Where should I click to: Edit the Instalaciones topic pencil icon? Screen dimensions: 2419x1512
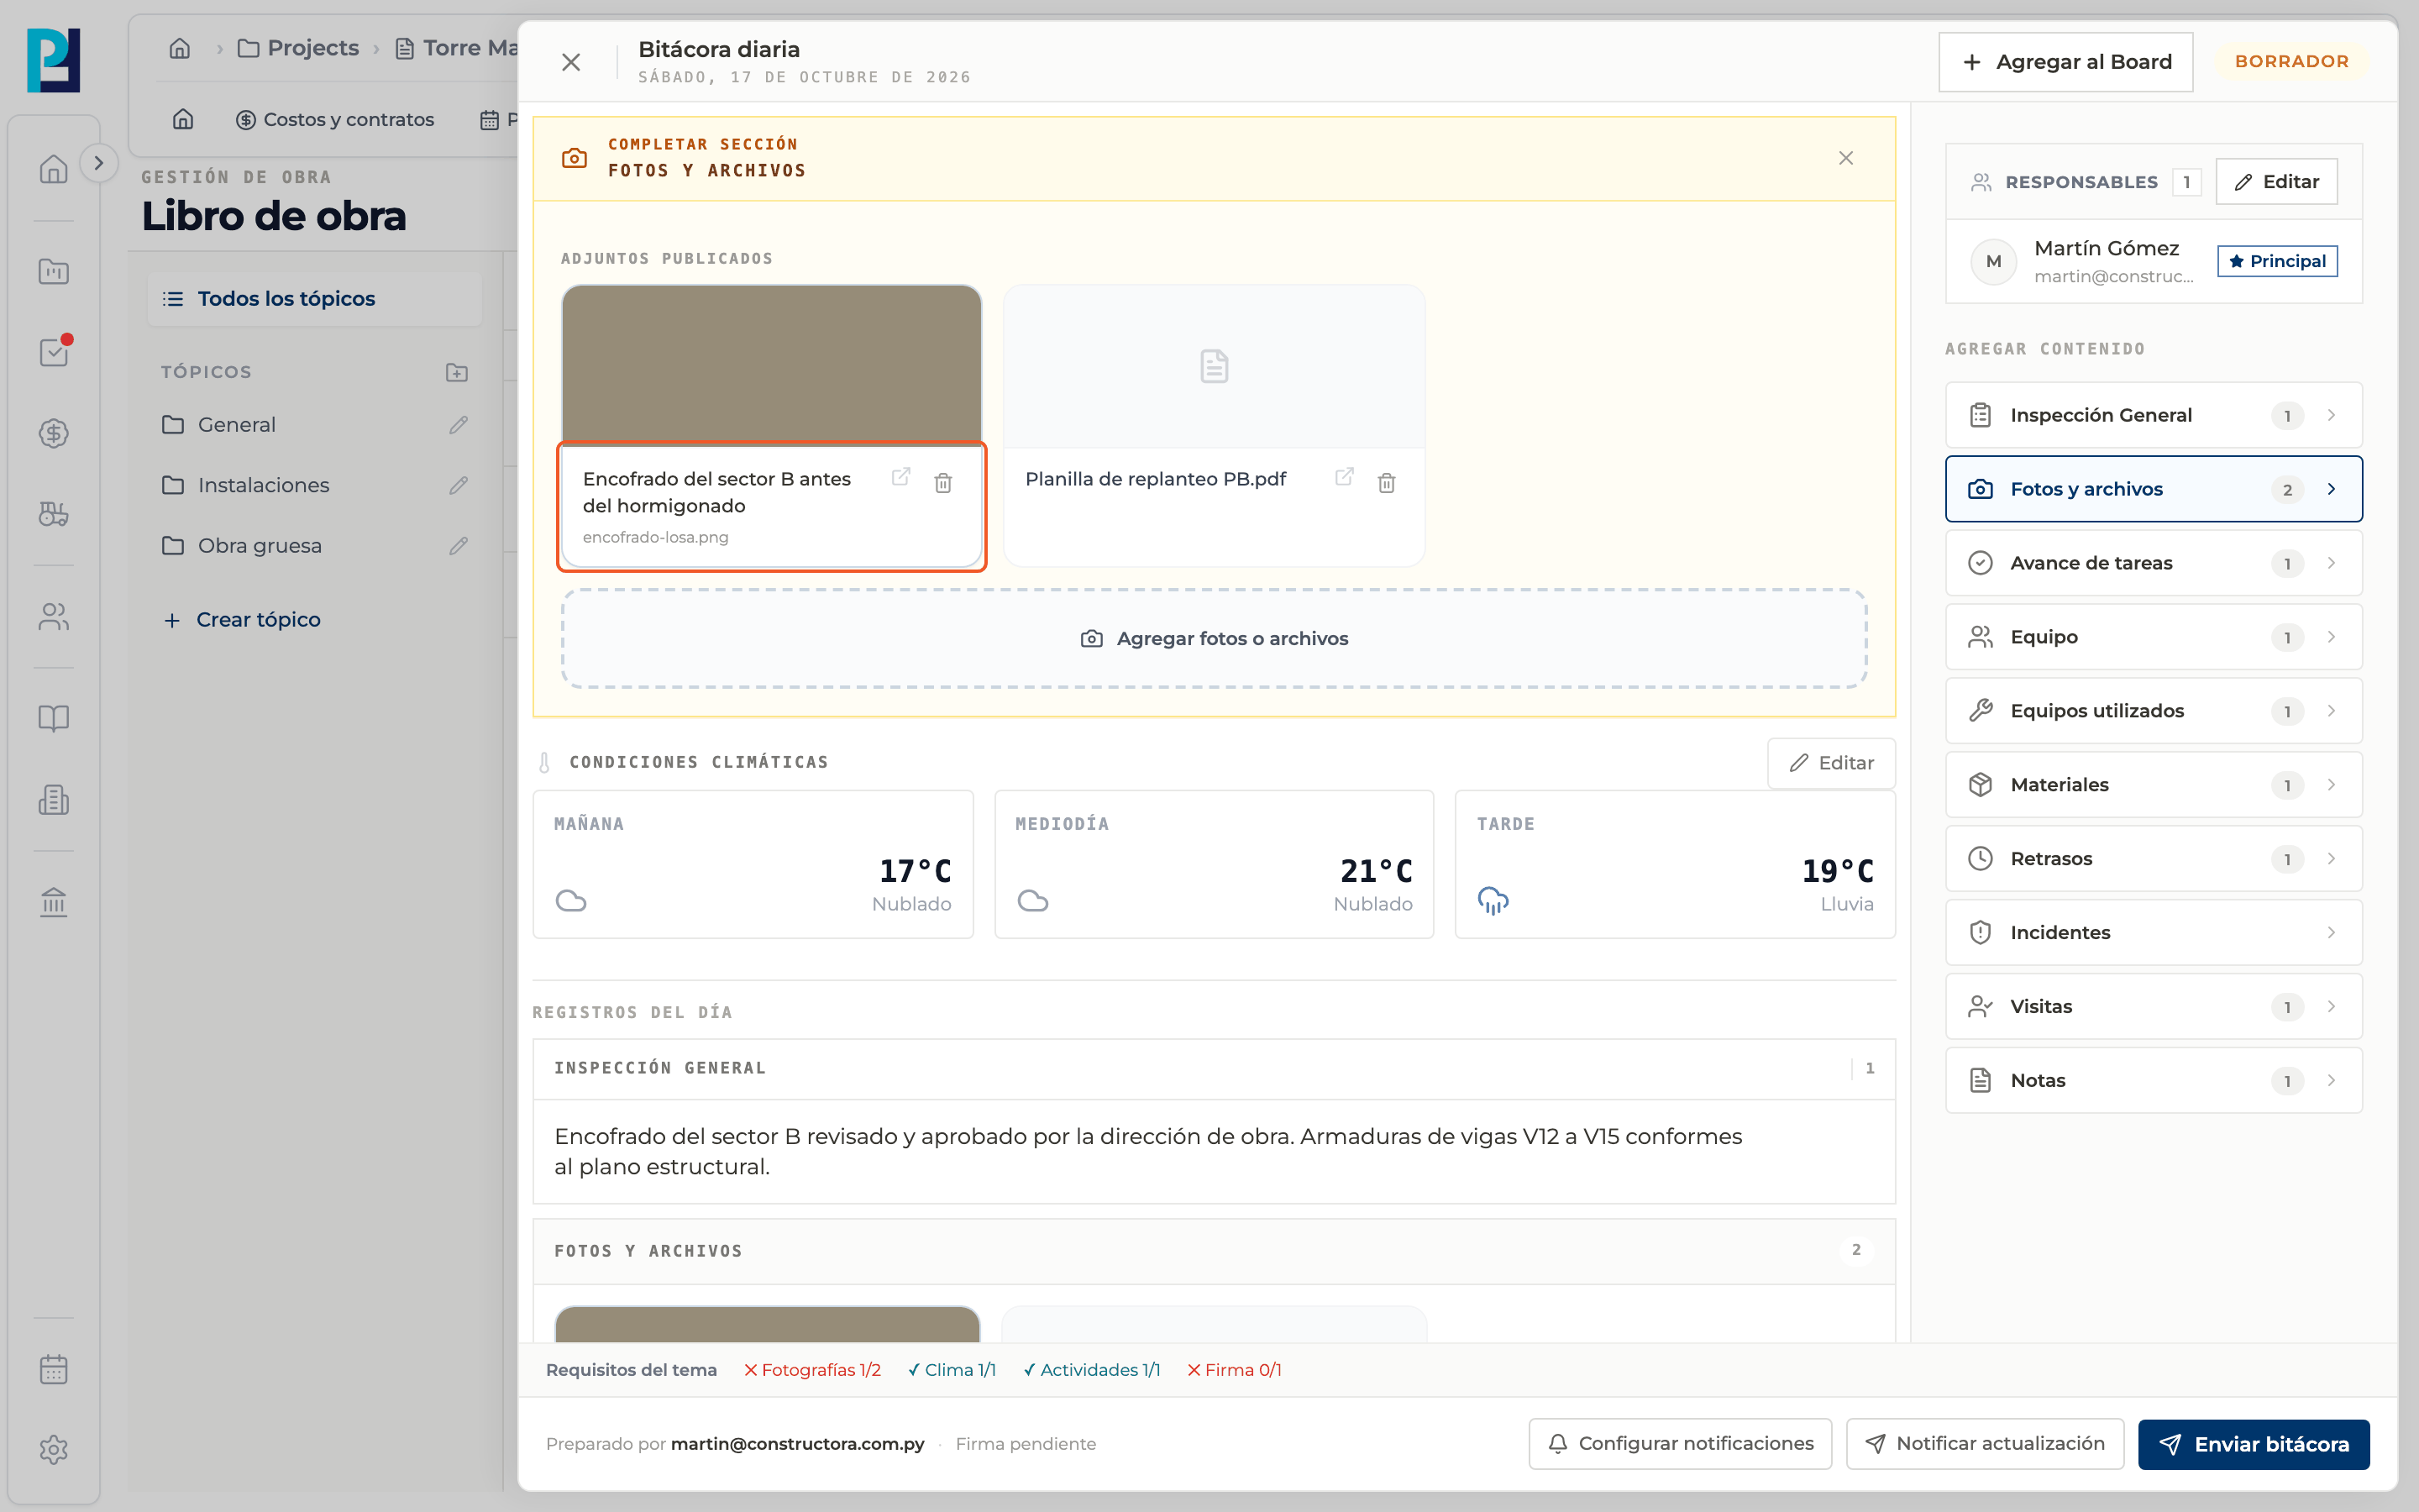coord(459,485)
